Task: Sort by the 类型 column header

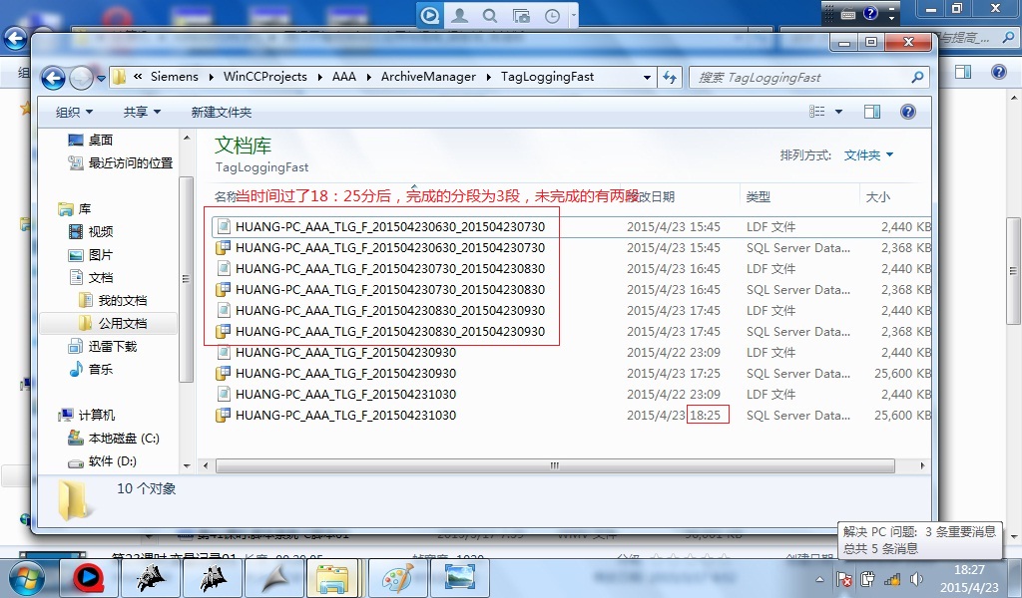Action: pyautogui.click(x=759, y=196)
